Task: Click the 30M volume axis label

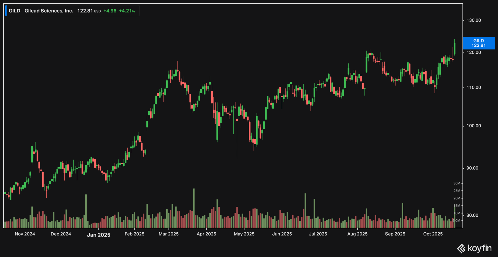Action: click(457, 183)
